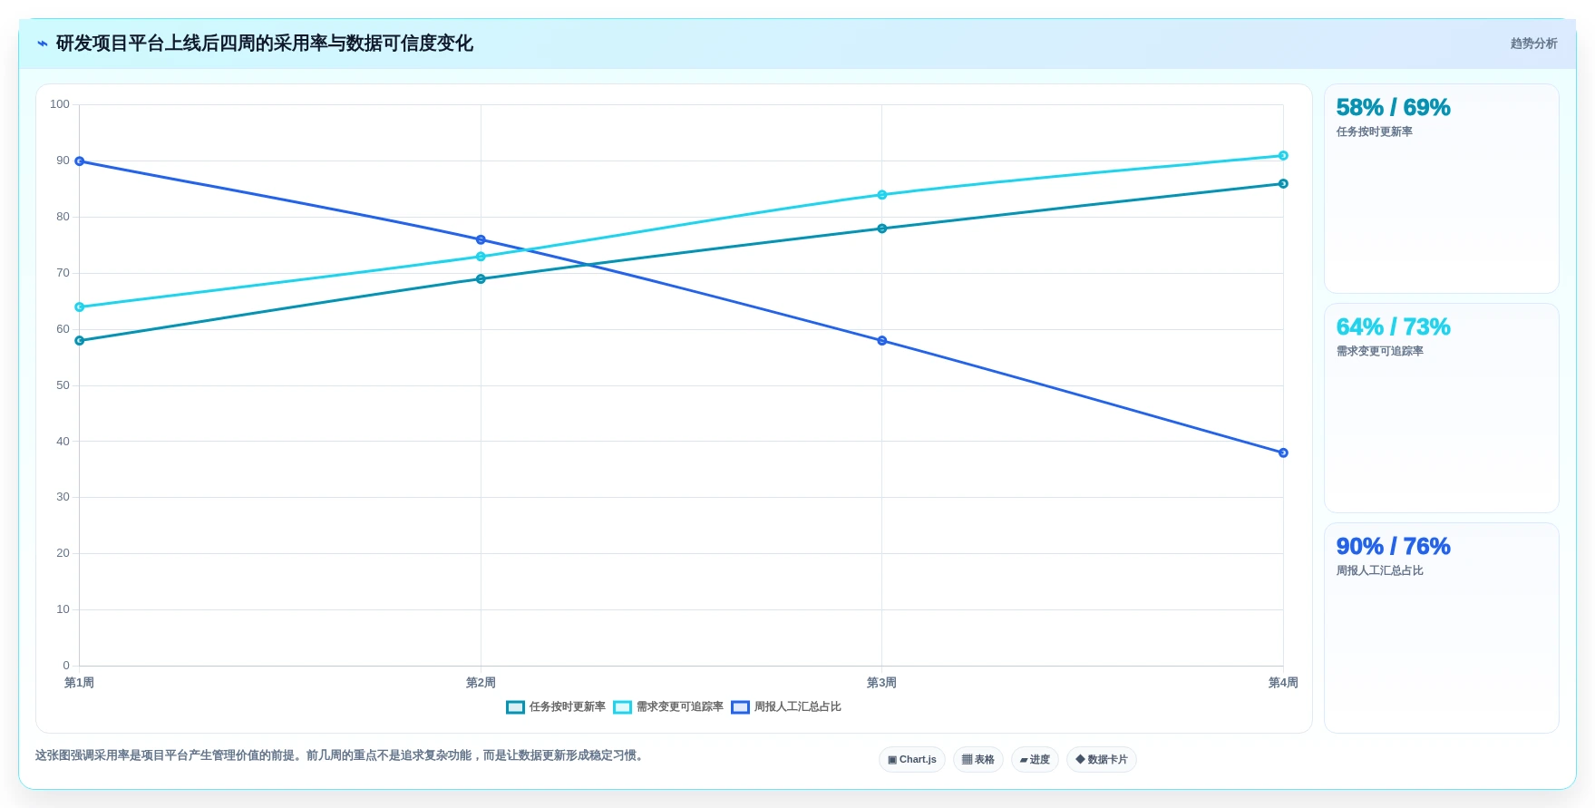
Task: Click the 趋势分析 label in the header
Action: (1533, 44)
